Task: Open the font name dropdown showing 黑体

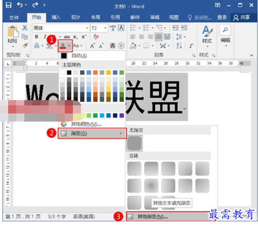Action: 87,28
